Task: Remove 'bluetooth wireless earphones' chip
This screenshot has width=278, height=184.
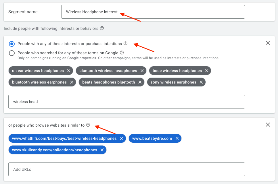Action: [x=72, y=82]
